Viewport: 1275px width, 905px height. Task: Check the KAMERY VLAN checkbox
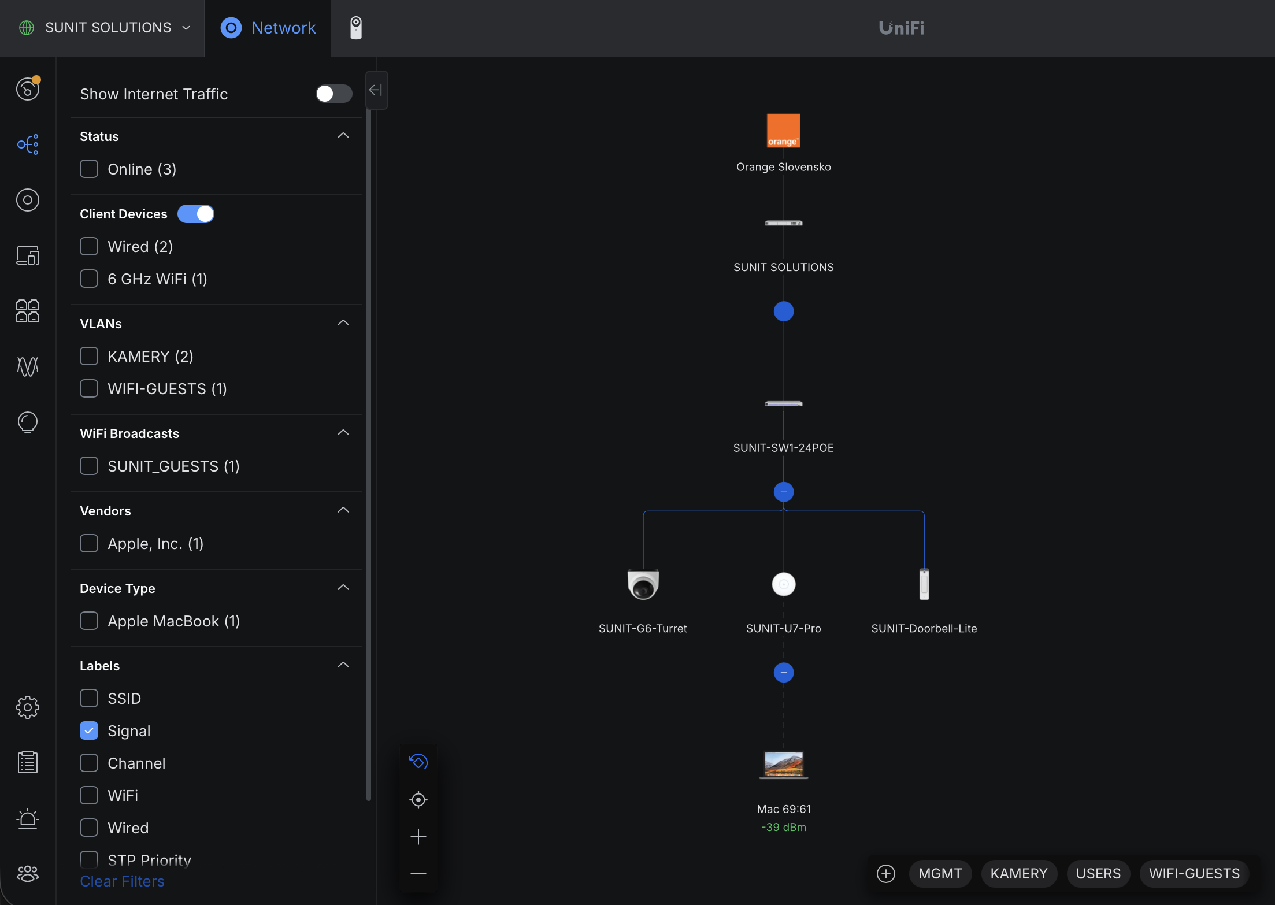(x=89, y=356)
